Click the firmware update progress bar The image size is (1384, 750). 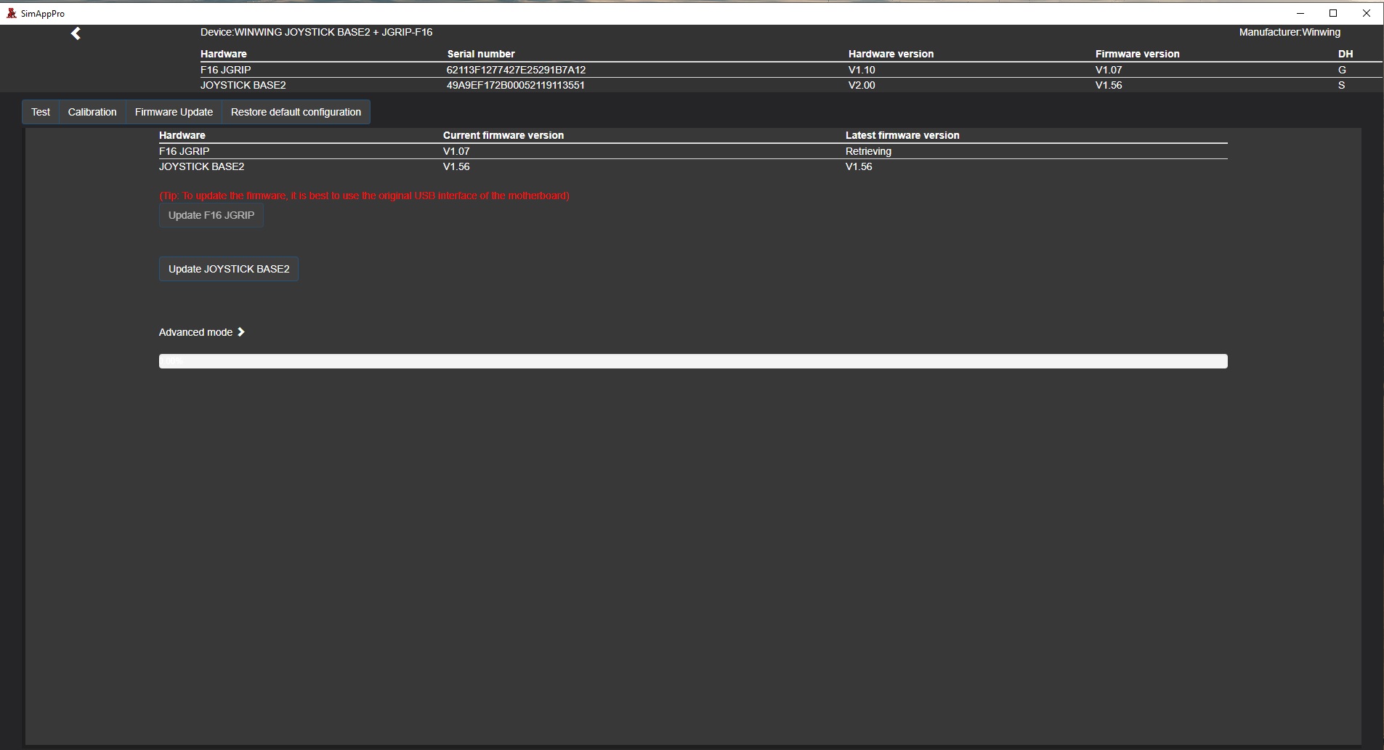coord(693,361)
